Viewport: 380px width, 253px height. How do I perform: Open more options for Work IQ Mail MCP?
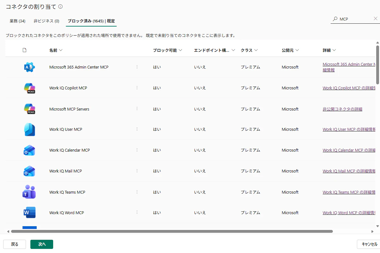[137, 171]
